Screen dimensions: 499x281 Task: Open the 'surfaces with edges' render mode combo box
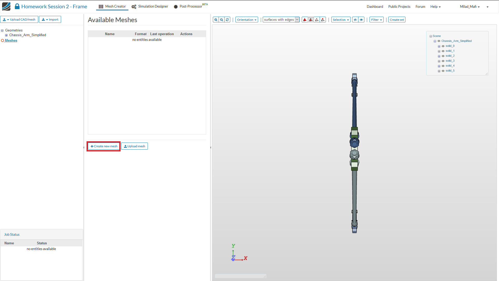click(281, 20)
